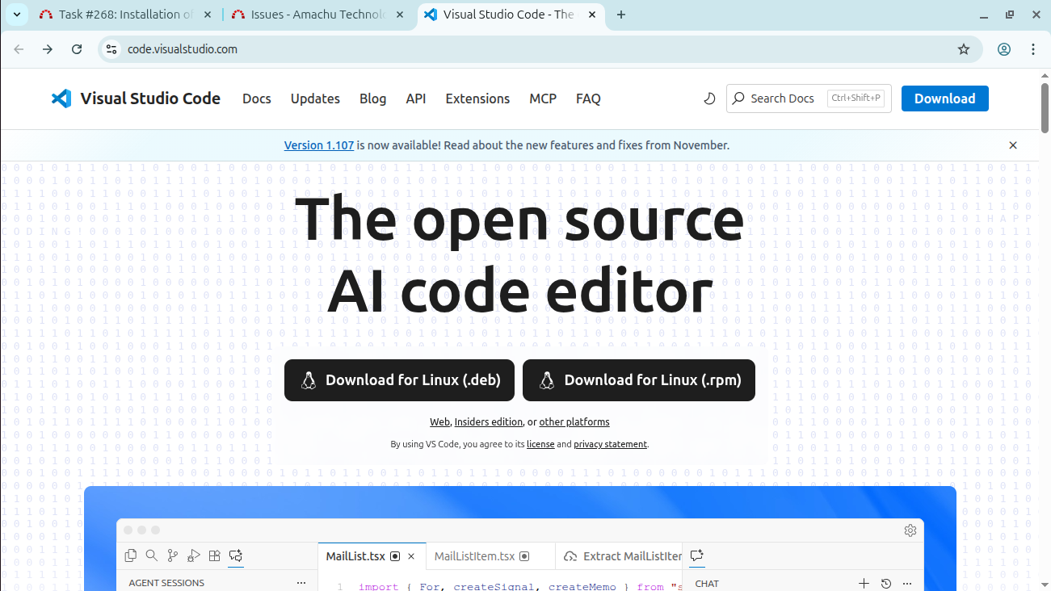This screenshot has width=1051, height=591.
Task: Toggle dark theme with the moon icon
Action: [x=709, y=98]
